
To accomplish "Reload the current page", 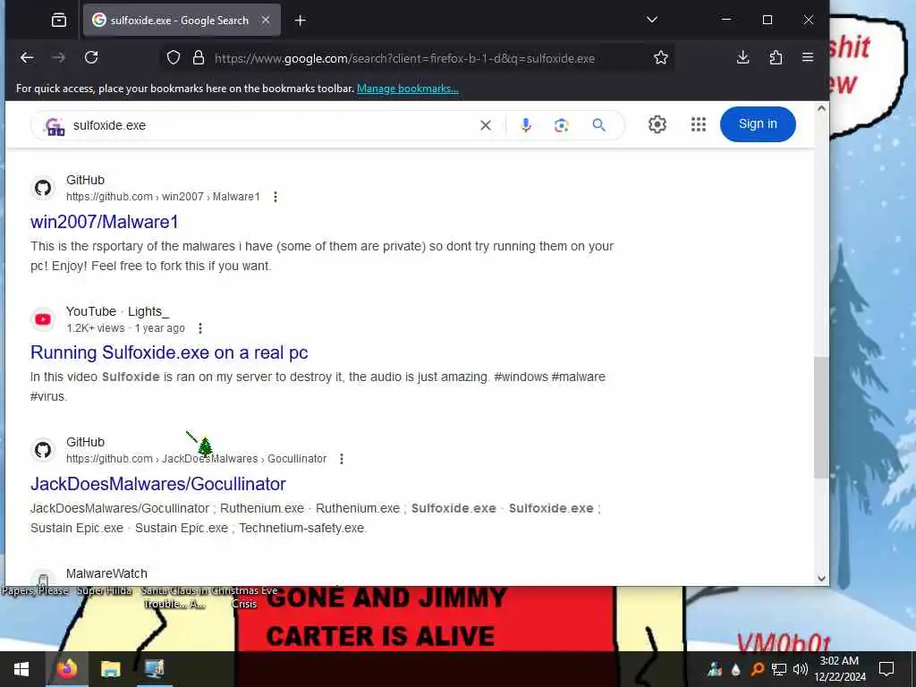I will [91, 58].
